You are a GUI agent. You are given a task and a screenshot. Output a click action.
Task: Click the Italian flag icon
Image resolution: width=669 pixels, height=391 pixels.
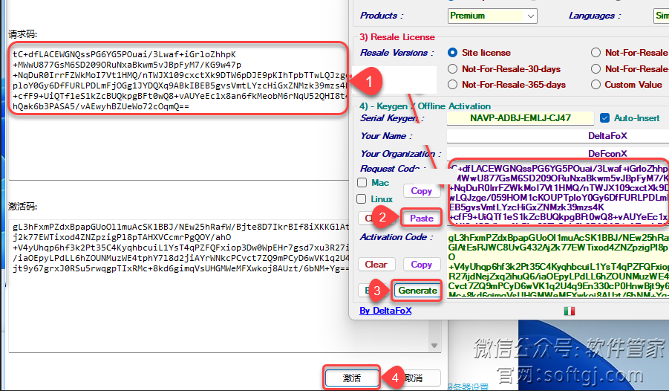(x=570, y=311)
